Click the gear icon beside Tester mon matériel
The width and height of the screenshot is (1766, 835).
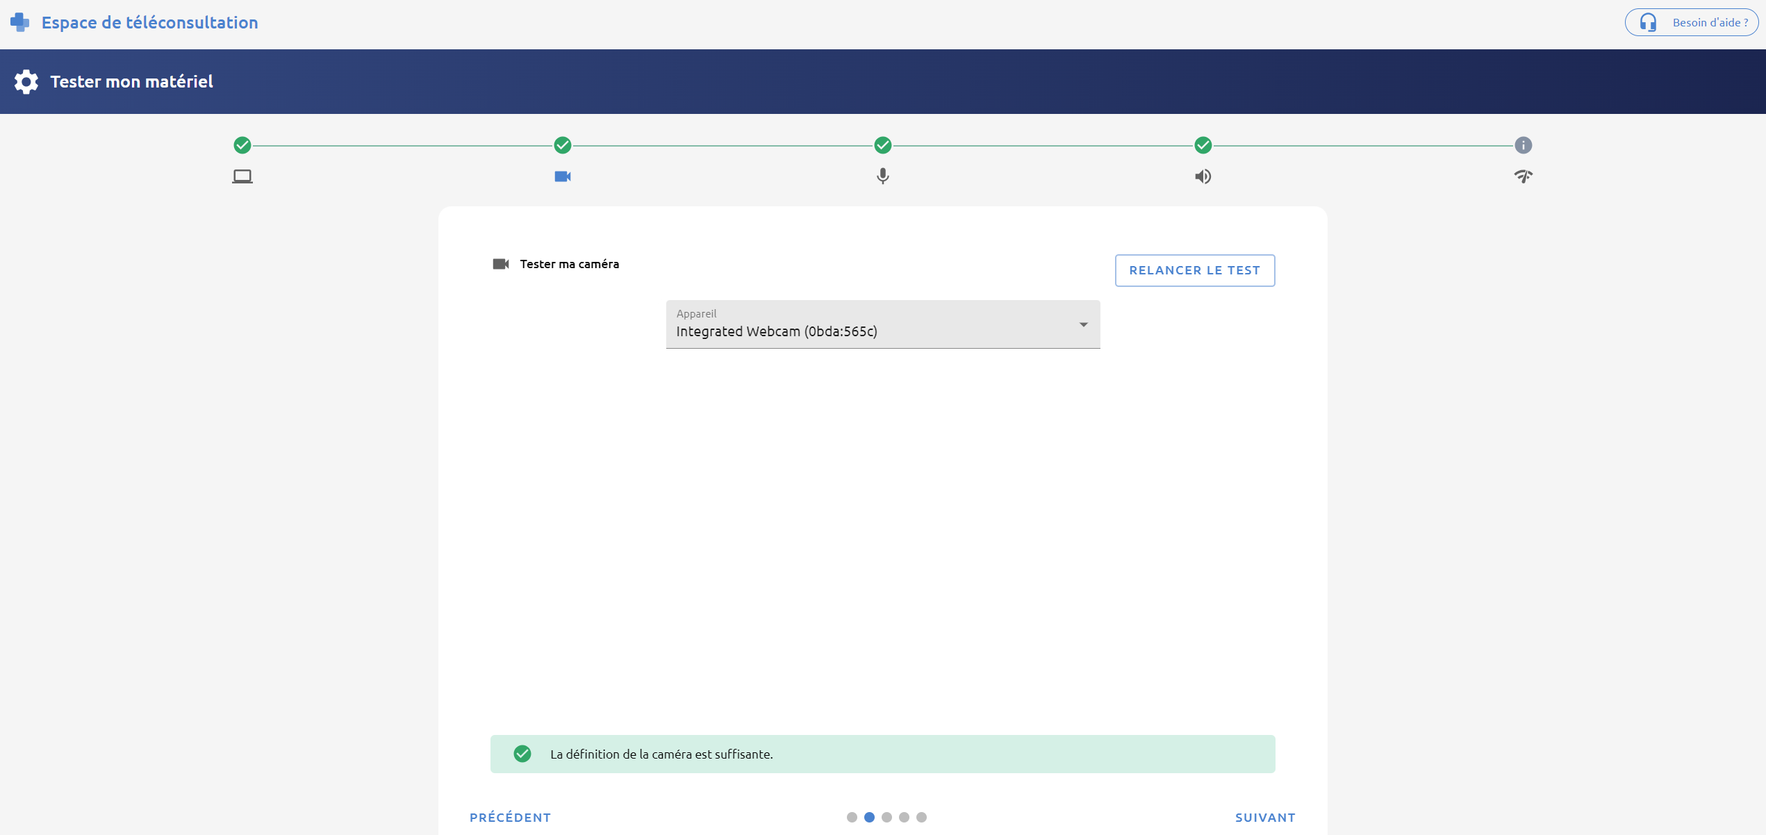26,82
